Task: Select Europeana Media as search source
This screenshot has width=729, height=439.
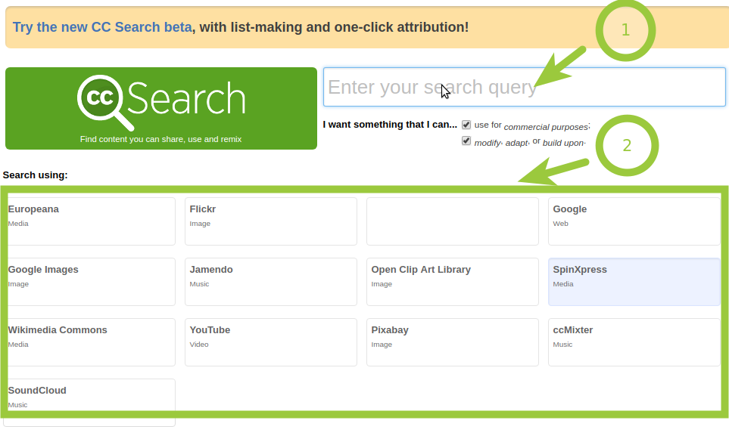Action: coord(89,221)
